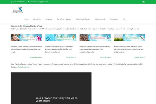This screenshot has width=156, height=104.
Task: Click the Sri Srinivasa Charitable Trust logo
Action: [17, 10]
